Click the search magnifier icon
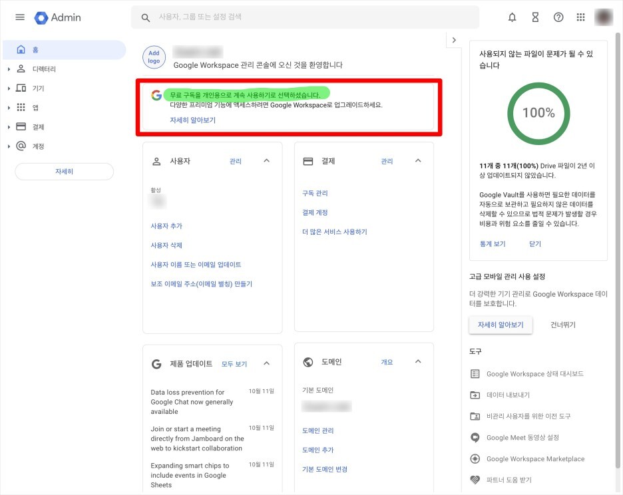This screenshot has height=495, width=623. (145, 17)
